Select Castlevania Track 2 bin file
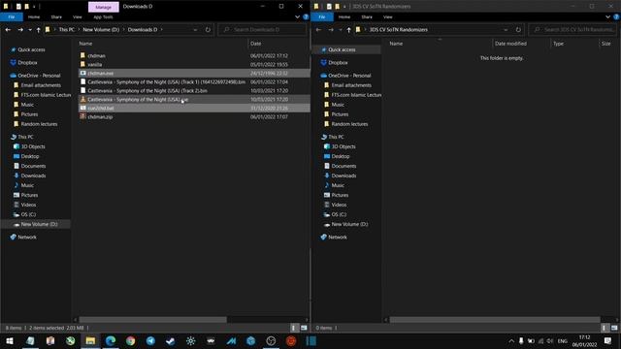The height and width of the screenshot is (349, 621). pyautogui.click(x=147, y=90)
